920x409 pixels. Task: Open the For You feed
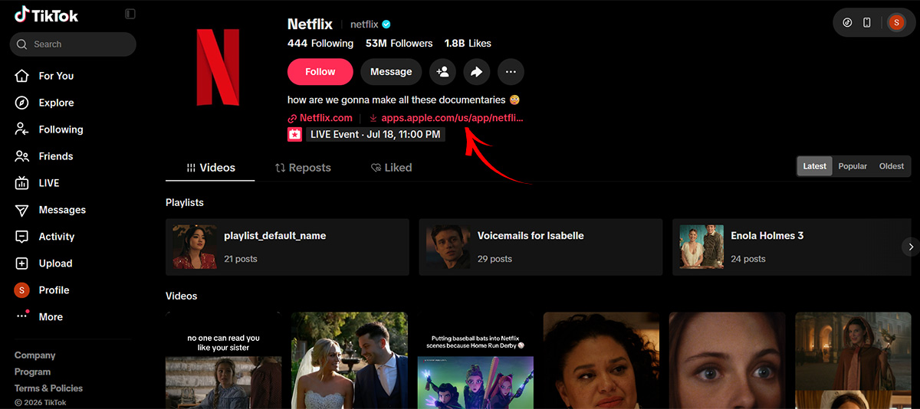pos(56,76)
